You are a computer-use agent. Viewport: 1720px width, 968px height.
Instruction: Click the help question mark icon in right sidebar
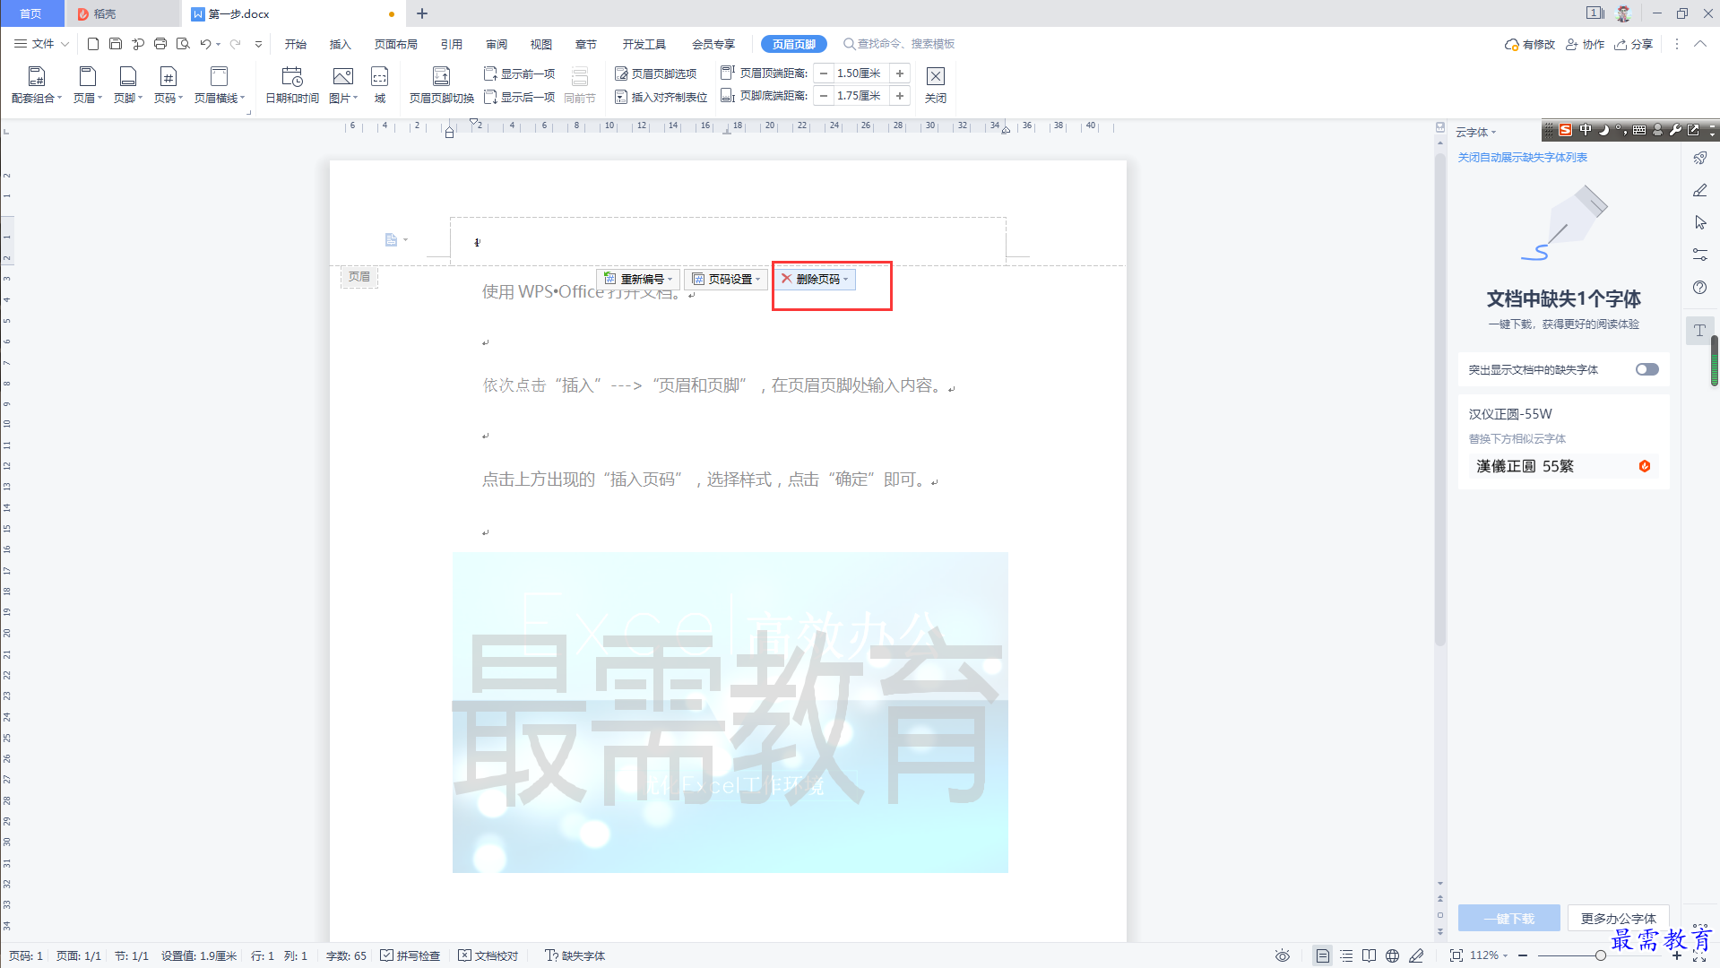[x=1700, y=287]
